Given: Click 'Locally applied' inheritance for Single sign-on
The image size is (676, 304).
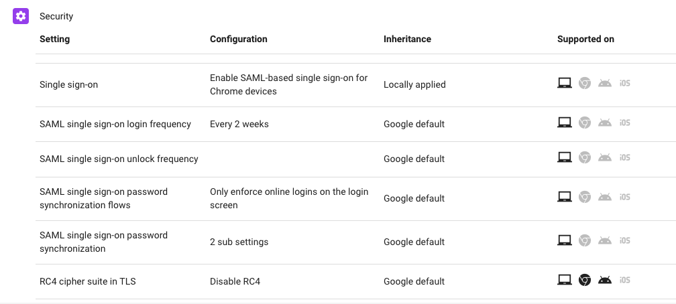Looking at the screenshot, I should (x=414, y=85).
